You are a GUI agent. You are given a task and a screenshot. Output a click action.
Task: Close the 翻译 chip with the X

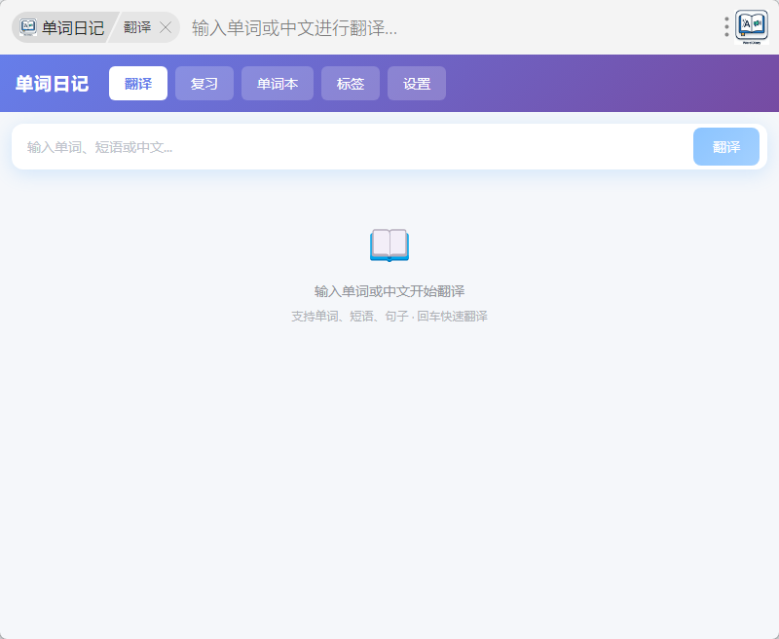166,27
